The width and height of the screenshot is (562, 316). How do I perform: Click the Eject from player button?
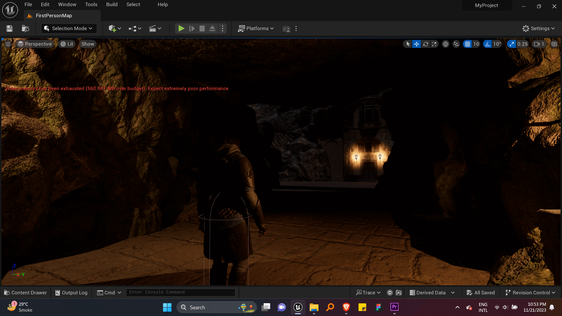[212, 28]
